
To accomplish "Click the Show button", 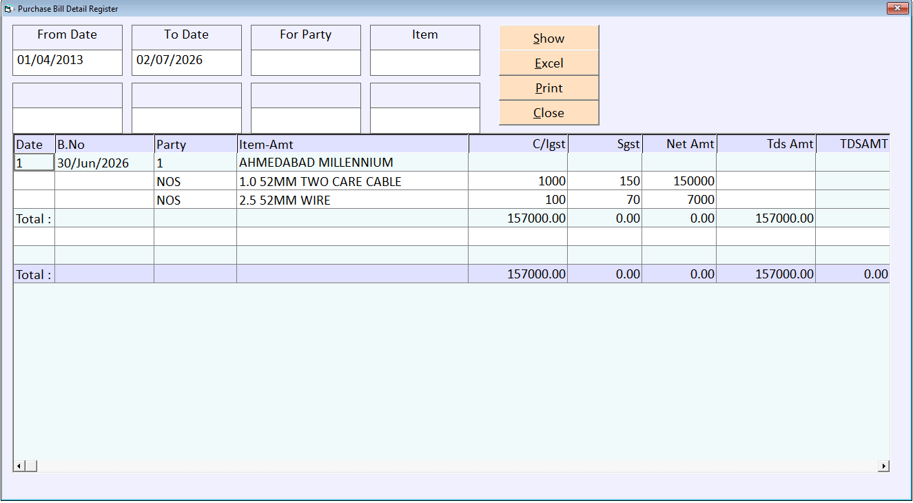I will point(548,38).
